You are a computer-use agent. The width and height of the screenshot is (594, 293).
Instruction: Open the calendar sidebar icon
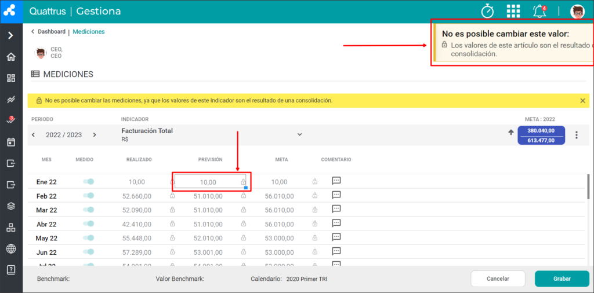pos(11,142)
